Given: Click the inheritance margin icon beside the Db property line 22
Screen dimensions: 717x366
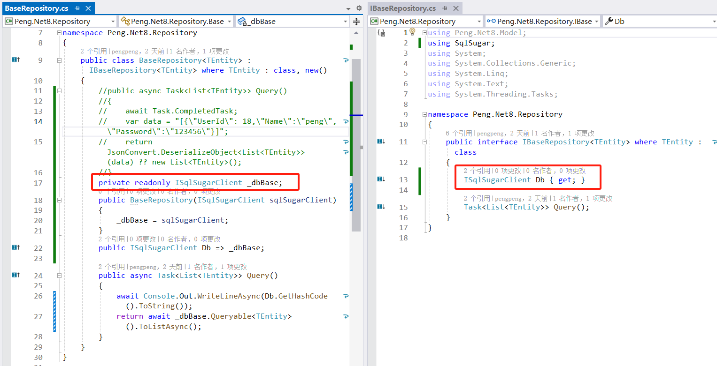Looking at the screenshot, I should coord(15,247).
